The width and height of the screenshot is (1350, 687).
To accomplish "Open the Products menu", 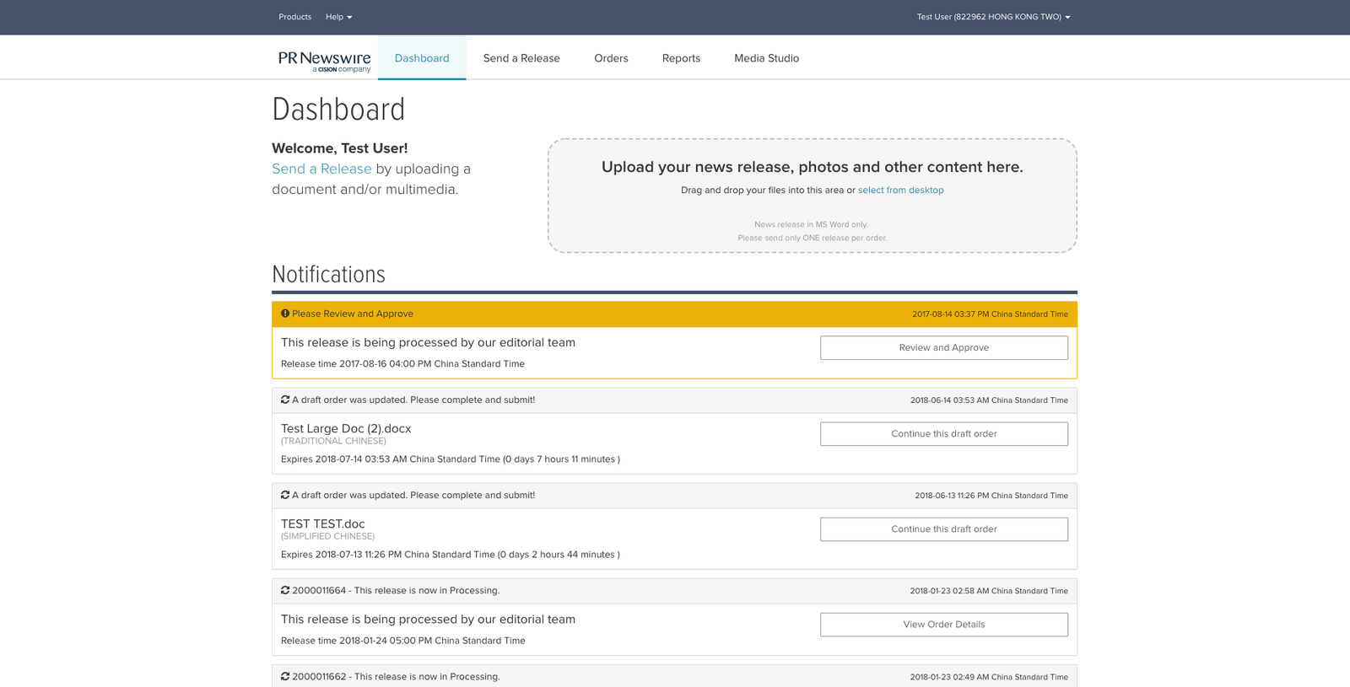I will pyautogui.click(x=294, y=17).
